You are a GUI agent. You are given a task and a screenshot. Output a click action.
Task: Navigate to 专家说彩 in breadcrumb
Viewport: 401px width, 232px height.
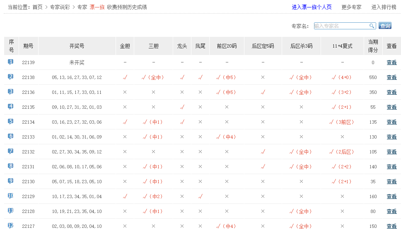60,7
